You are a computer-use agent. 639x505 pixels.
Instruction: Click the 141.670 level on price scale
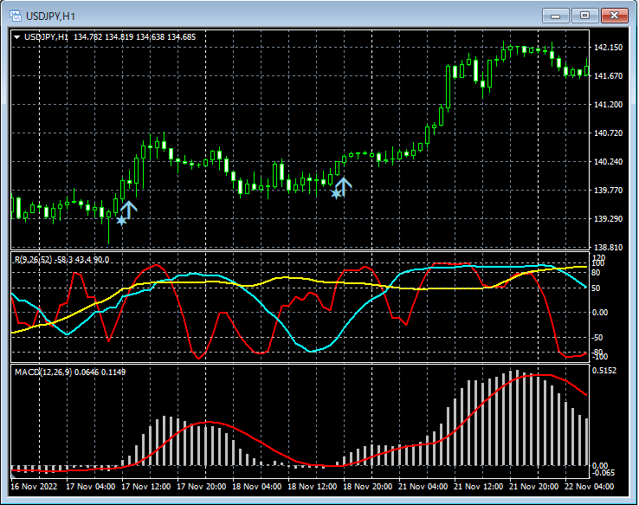pos(610,76)
